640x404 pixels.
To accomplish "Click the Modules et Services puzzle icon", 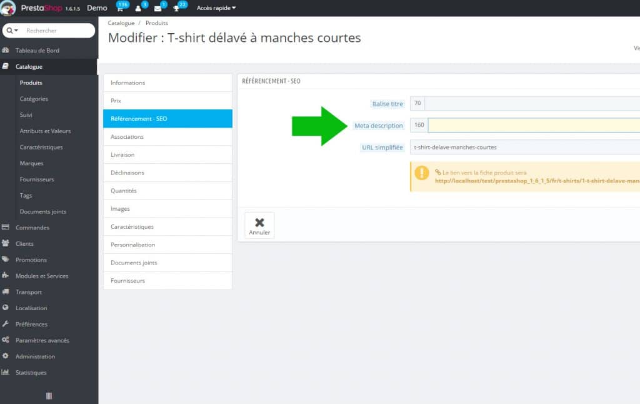I will [x=5, y=275].
